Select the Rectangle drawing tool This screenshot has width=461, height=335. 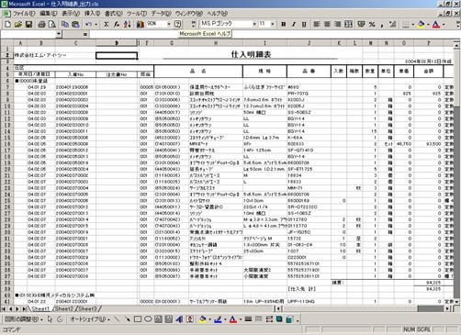[x=138, y=319]
